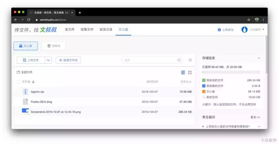Click the browser reload icon
The height and width of the screenshot is (144, 279).
[x=29, y=20]
